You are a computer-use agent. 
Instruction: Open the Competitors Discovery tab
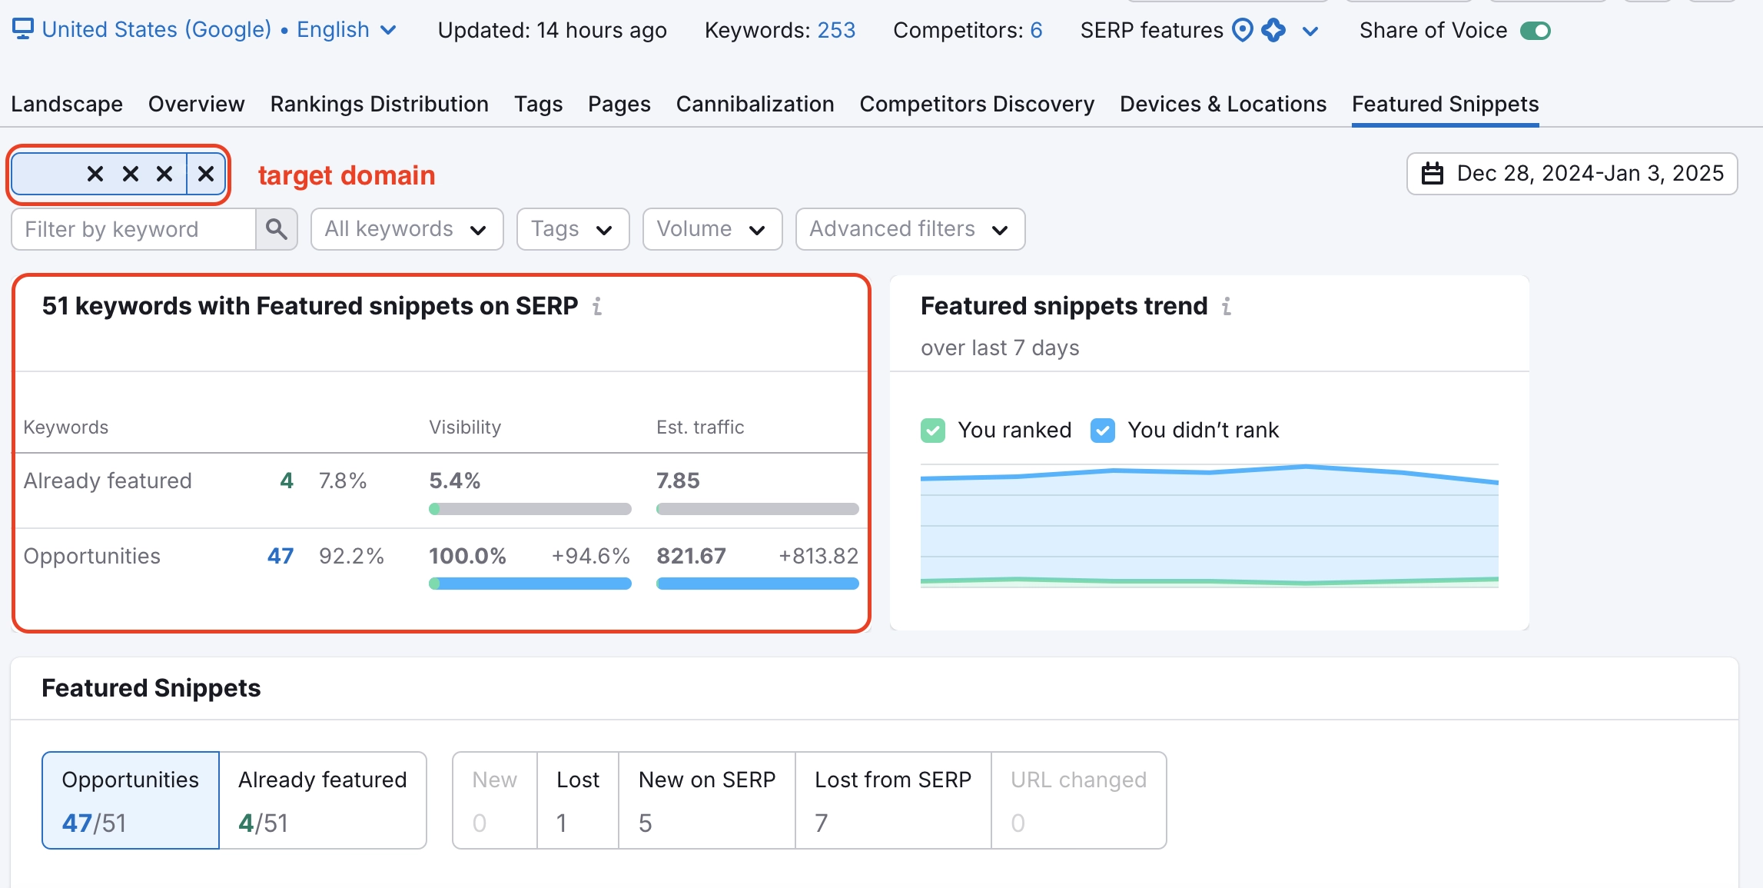976,104
